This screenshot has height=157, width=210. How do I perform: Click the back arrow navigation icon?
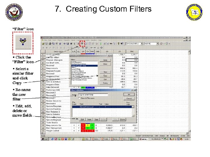point(92,48)
